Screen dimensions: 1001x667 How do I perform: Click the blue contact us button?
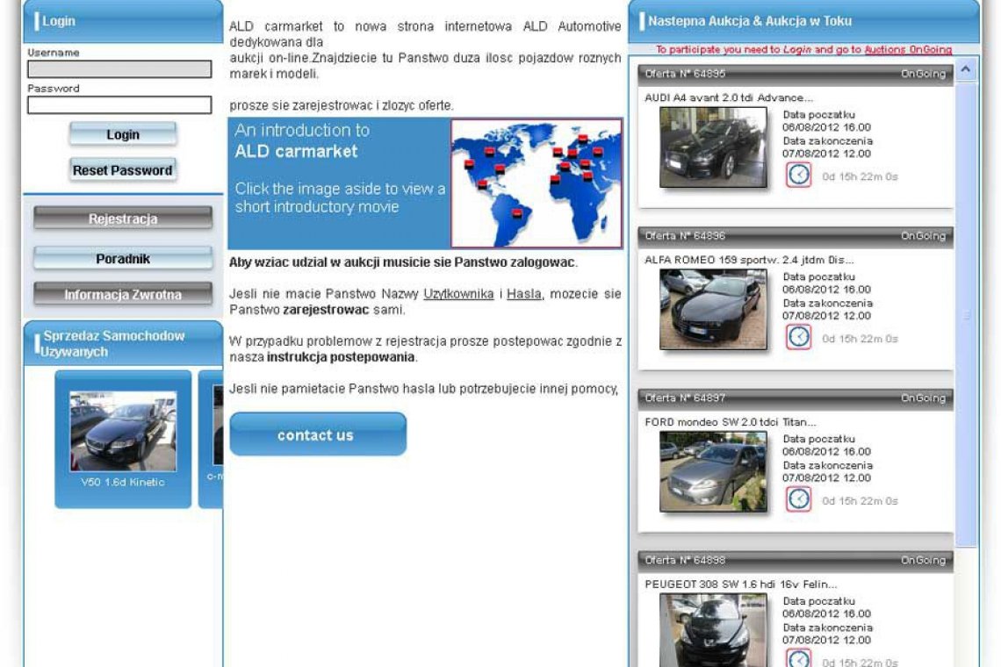(318, 434)
